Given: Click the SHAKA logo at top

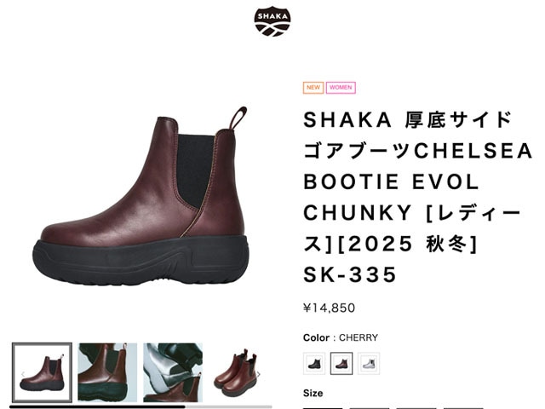Looking at the screenshot, I should pos(272,21).
